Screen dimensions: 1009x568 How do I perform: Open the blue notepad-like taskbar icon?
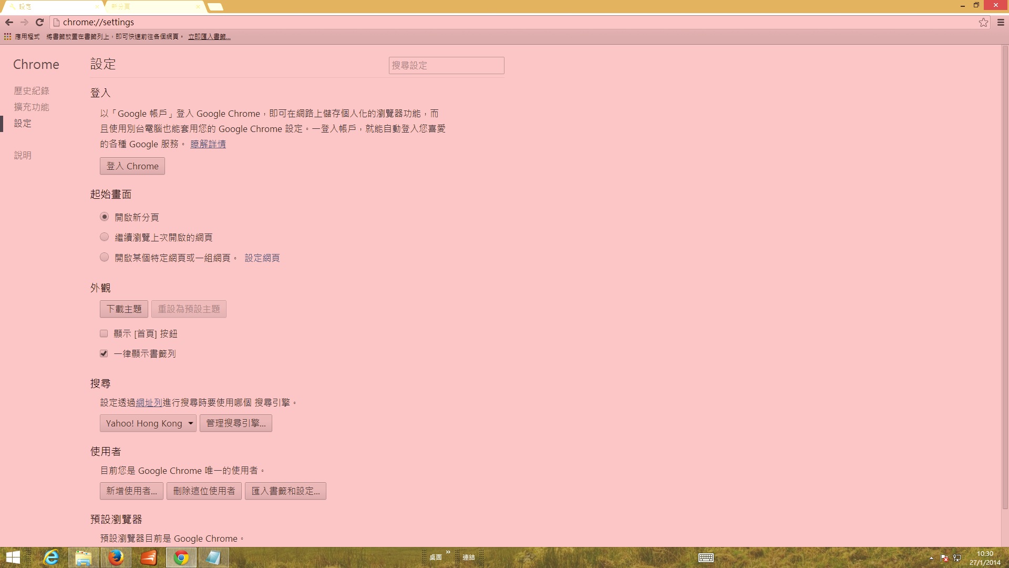click(213, 557)
